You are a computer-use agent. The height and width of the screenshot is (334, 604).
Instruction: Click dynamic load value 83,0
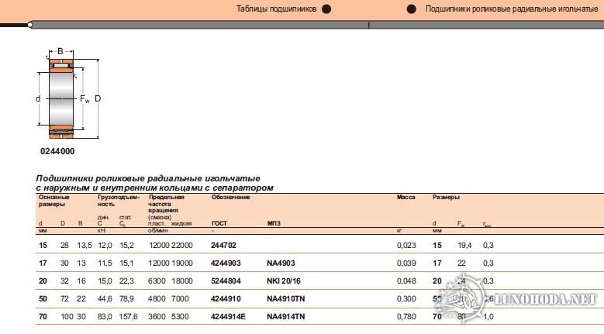105,317
